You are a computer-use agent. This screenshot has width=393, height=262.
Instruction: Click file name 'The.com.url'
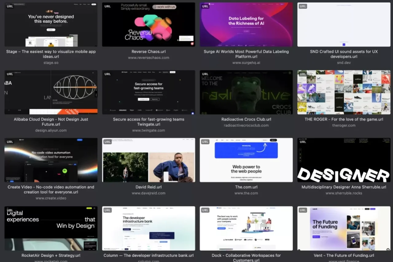point(246,187)
